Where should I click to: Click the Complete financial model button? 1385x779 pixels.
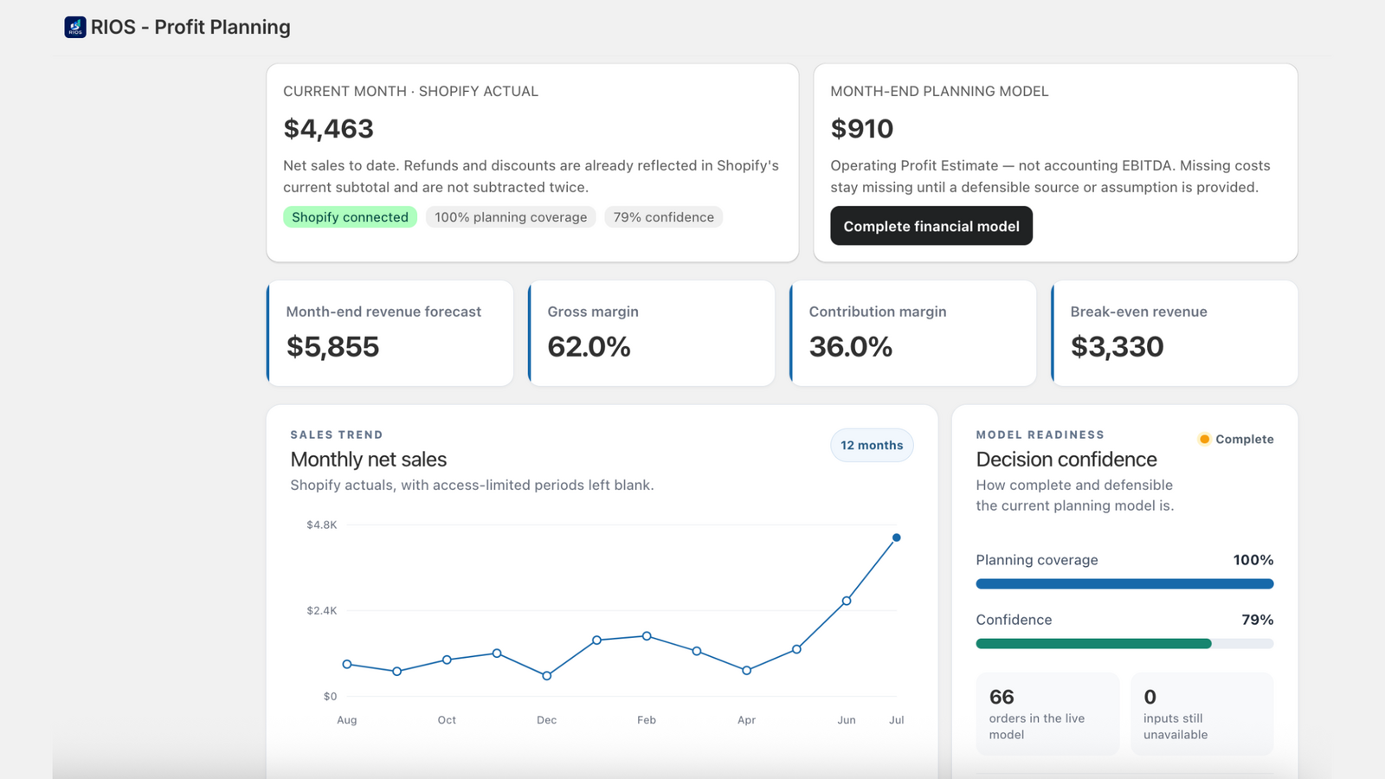point(931,226)
